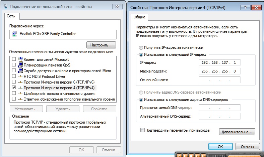
Task: Close the connection properties window
Action: [x=117, y=7]
